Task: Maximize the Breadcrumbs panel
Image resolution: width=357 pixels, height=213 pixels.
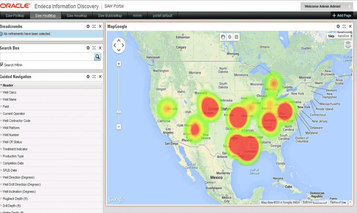Action: [x=94, y=26]
